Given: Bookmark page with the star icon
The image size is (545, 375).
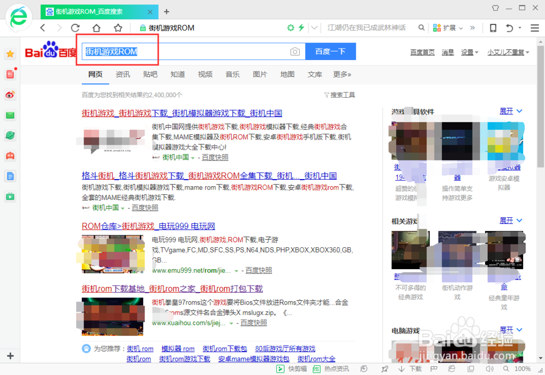Looking at the screenshot, I should point(118,28).
